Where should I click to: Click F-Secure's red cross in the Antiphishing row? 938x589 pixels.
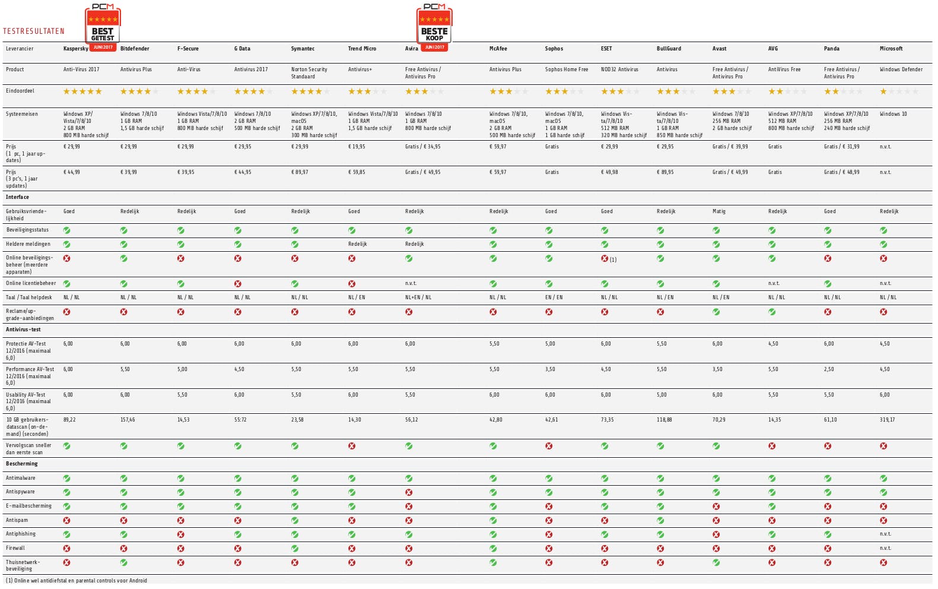[x=181, y=534]
